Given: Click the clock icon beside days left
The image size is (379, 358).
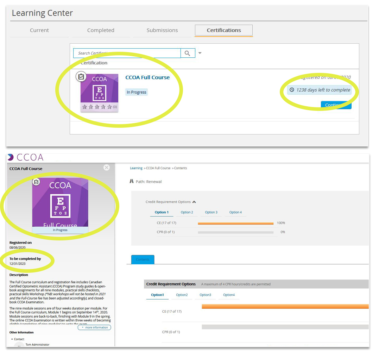Looking at the screenshot, I should pyautogui.click(x=292, y=90).
